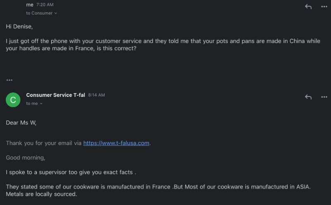Click the 8:14 AM timestamp
This screenshot has width=331, height=205.
coord(96,95)
